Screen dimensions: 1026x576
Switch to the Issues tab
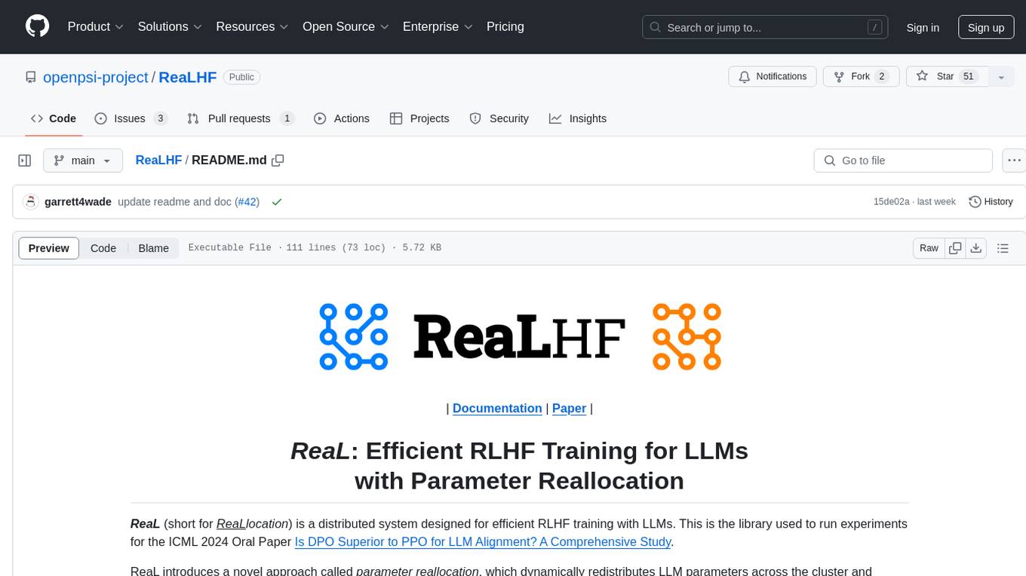131,118
